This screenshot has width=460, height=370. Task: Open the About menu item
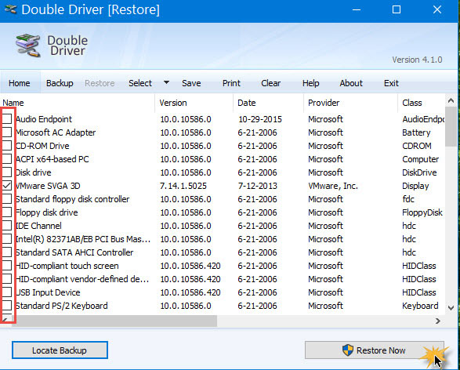(351, 83)
